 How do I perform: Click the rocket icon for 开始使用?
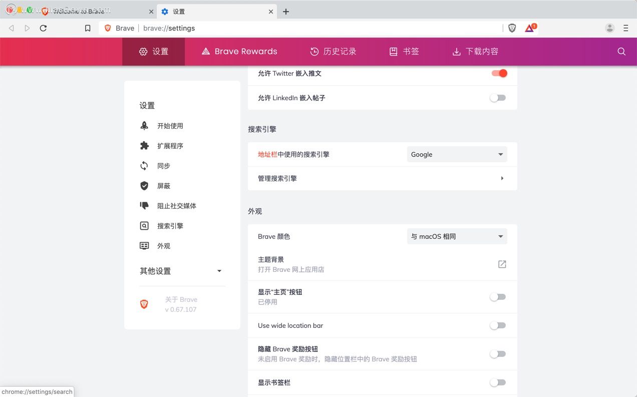[x=144, y=126]
